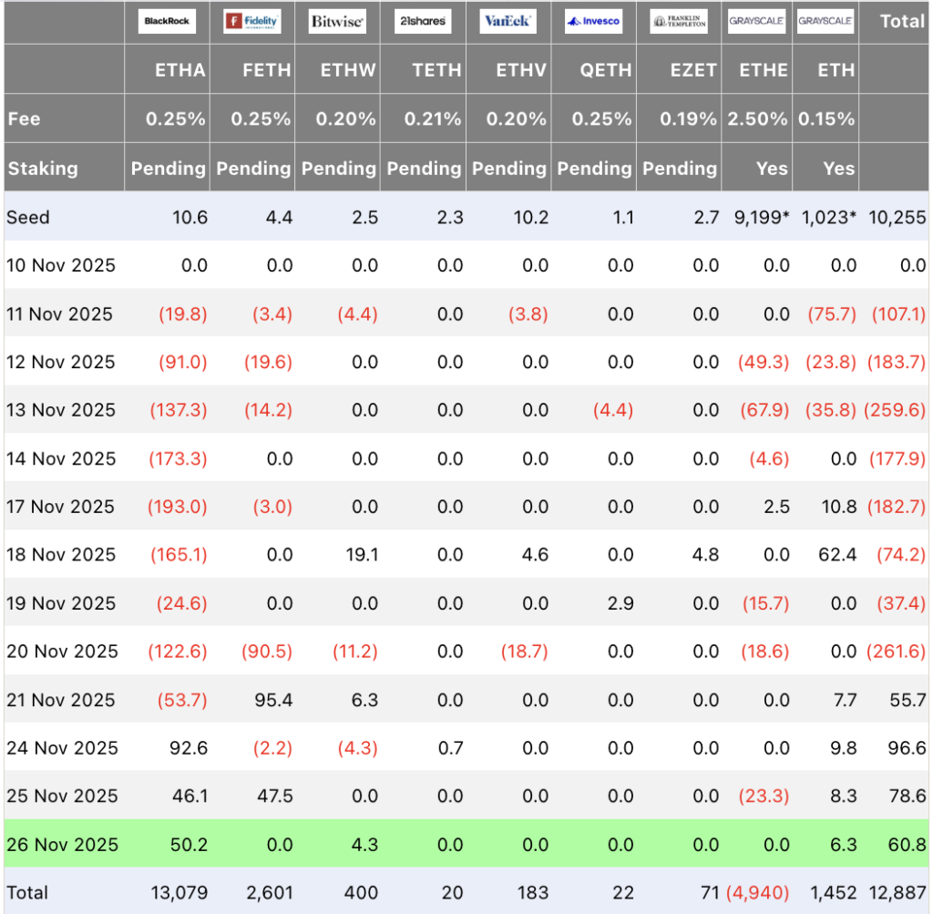This screenshot has height=914, width=933.
Task: Click the Franklin Templeton logo
Action: (679, 21)
